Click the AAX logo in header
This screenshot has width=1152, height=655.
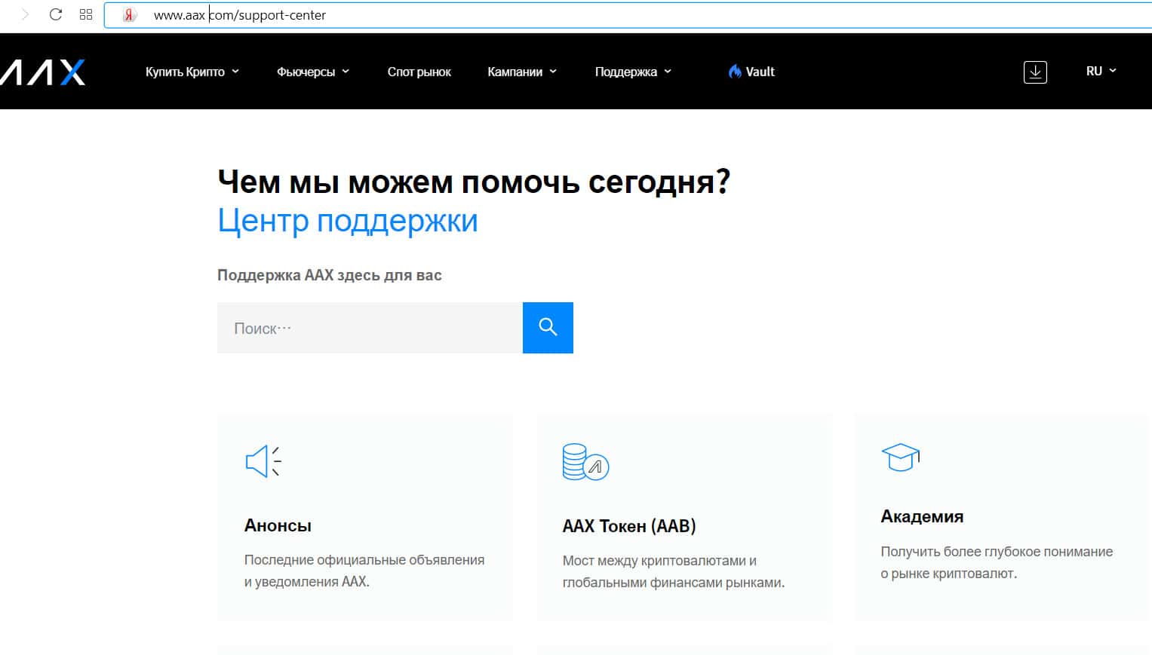pos(43,72)
